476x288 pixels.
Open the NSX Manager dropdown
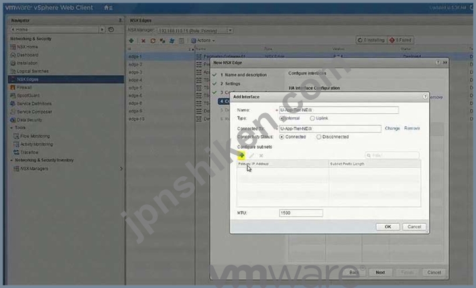230,30
